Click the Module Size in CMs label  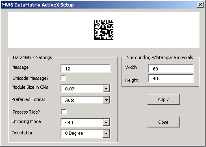(30, 87)
